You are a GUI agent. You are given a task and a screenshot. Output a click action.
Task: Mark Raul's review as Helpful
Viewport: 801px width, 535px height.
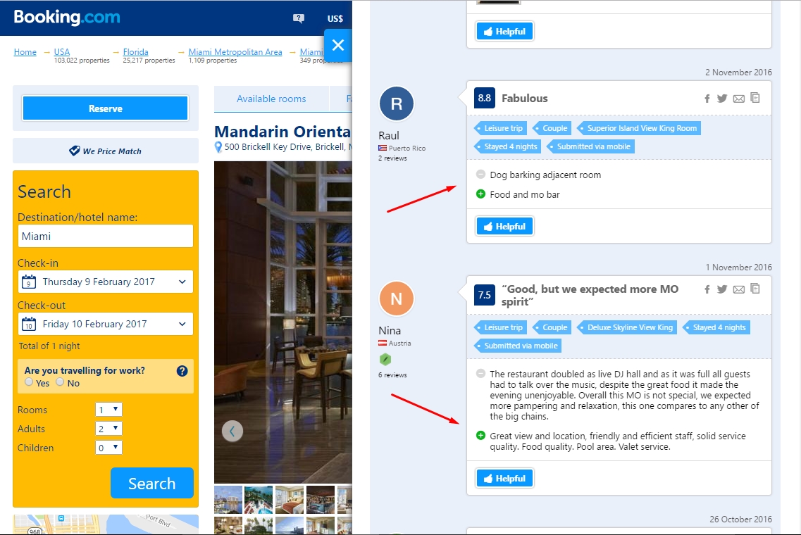pos(504,226)
